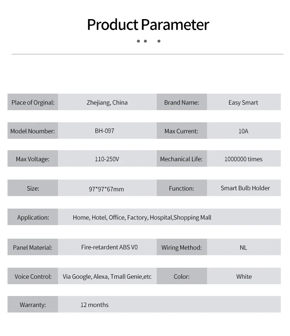Image resolution: width=290 pixels, height=336 pixels.
Task: Select the Via Google, Alexa voice control value
Action: (107, 277)
